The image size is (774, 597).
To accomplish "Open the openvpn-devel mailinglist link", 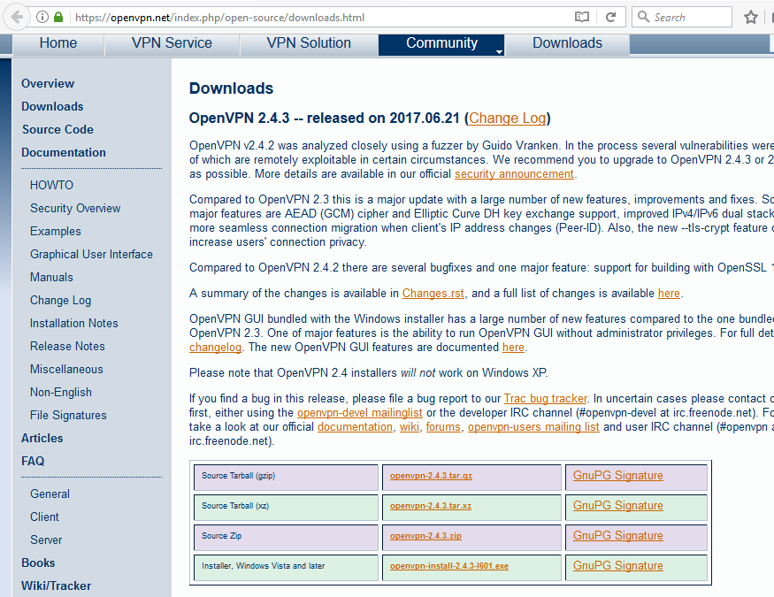I will pyautogui.click(x=359, y=413).
